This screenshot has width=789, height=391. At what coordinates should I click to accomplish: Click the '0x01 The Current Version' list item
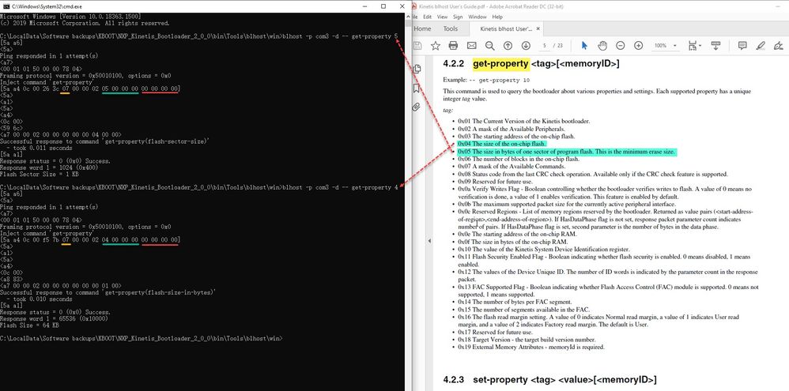click(x=525, y=121)
